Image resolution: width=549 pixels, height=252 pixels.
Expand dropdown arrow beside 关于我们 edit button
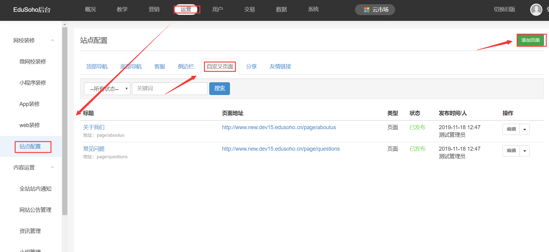click(525, 129)
